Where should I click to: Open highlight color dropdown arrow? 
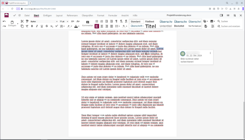(x=71, y=26)
